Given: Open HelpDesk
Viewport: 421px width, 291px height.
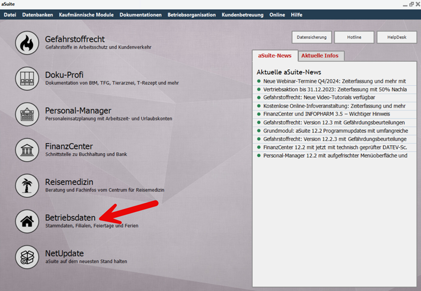Looking at the screenshot, I should click(397, 37).
